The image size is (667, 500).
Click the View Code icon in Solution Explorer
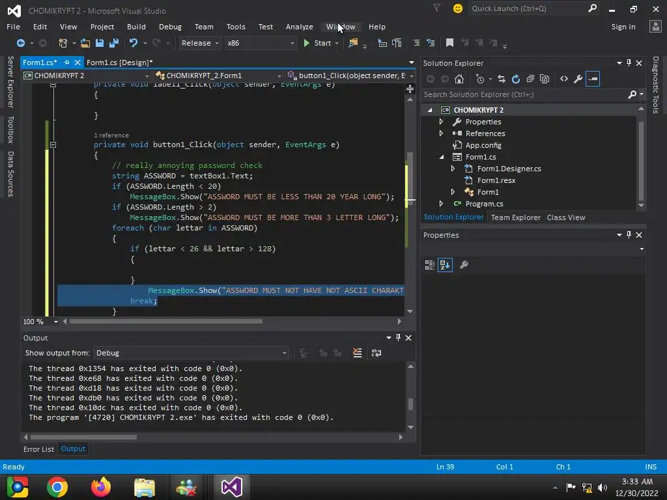[564, 79]
